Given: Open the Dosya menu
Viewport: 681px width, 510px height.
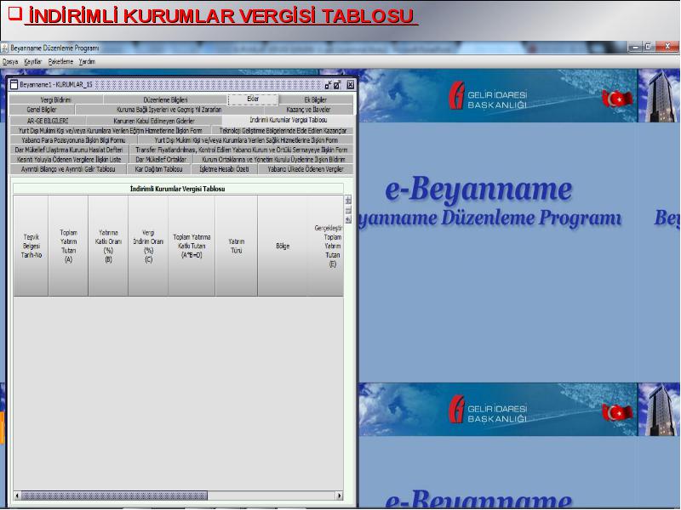Looking at the screenshot, I should click(x=10, y=61).
